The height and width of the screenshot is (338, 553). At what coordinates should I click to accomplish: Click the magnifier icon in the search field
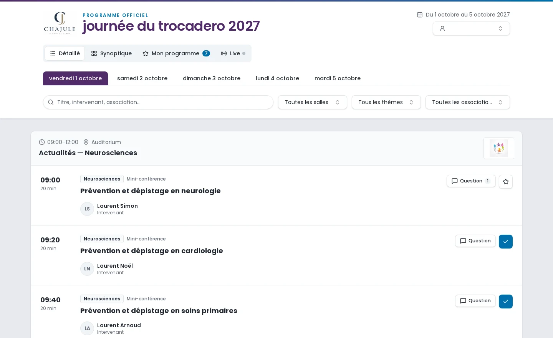pos(51,102)
